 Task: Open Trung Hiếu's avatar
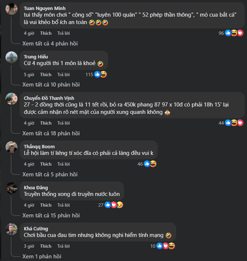click(11, 57)
